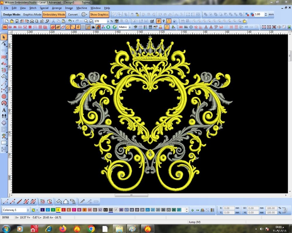Open the zoom factor dropdown
292x233 pixels.
[x=108, y=21]
